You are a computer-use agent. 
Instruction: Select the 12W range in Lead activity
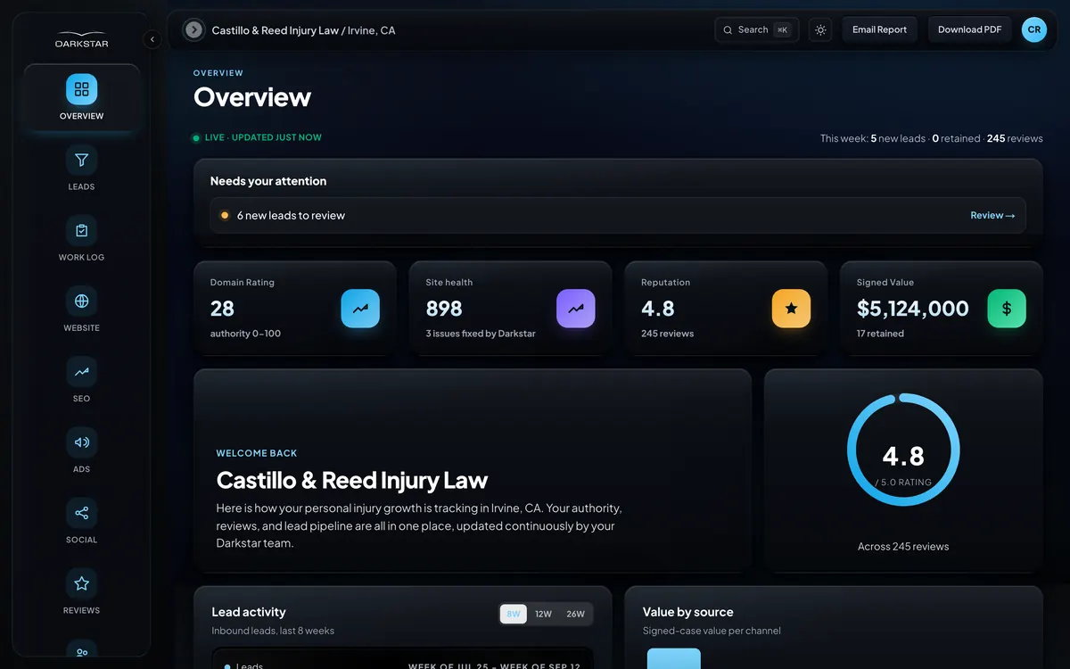tap(543, 614)
